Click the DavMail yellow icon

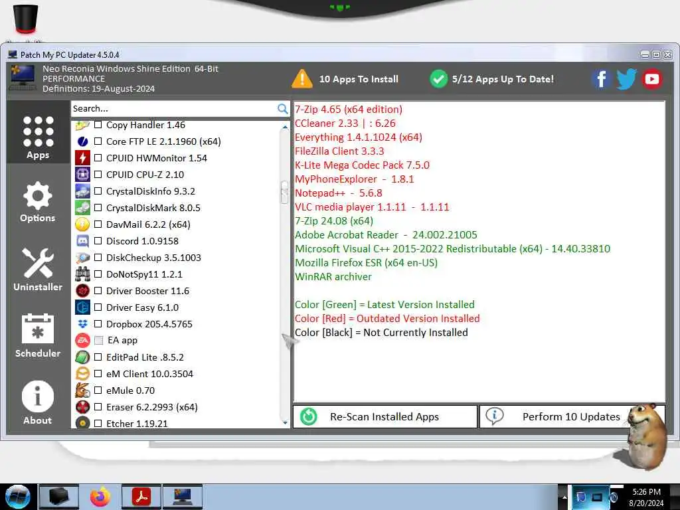click(x=82, y=224)
